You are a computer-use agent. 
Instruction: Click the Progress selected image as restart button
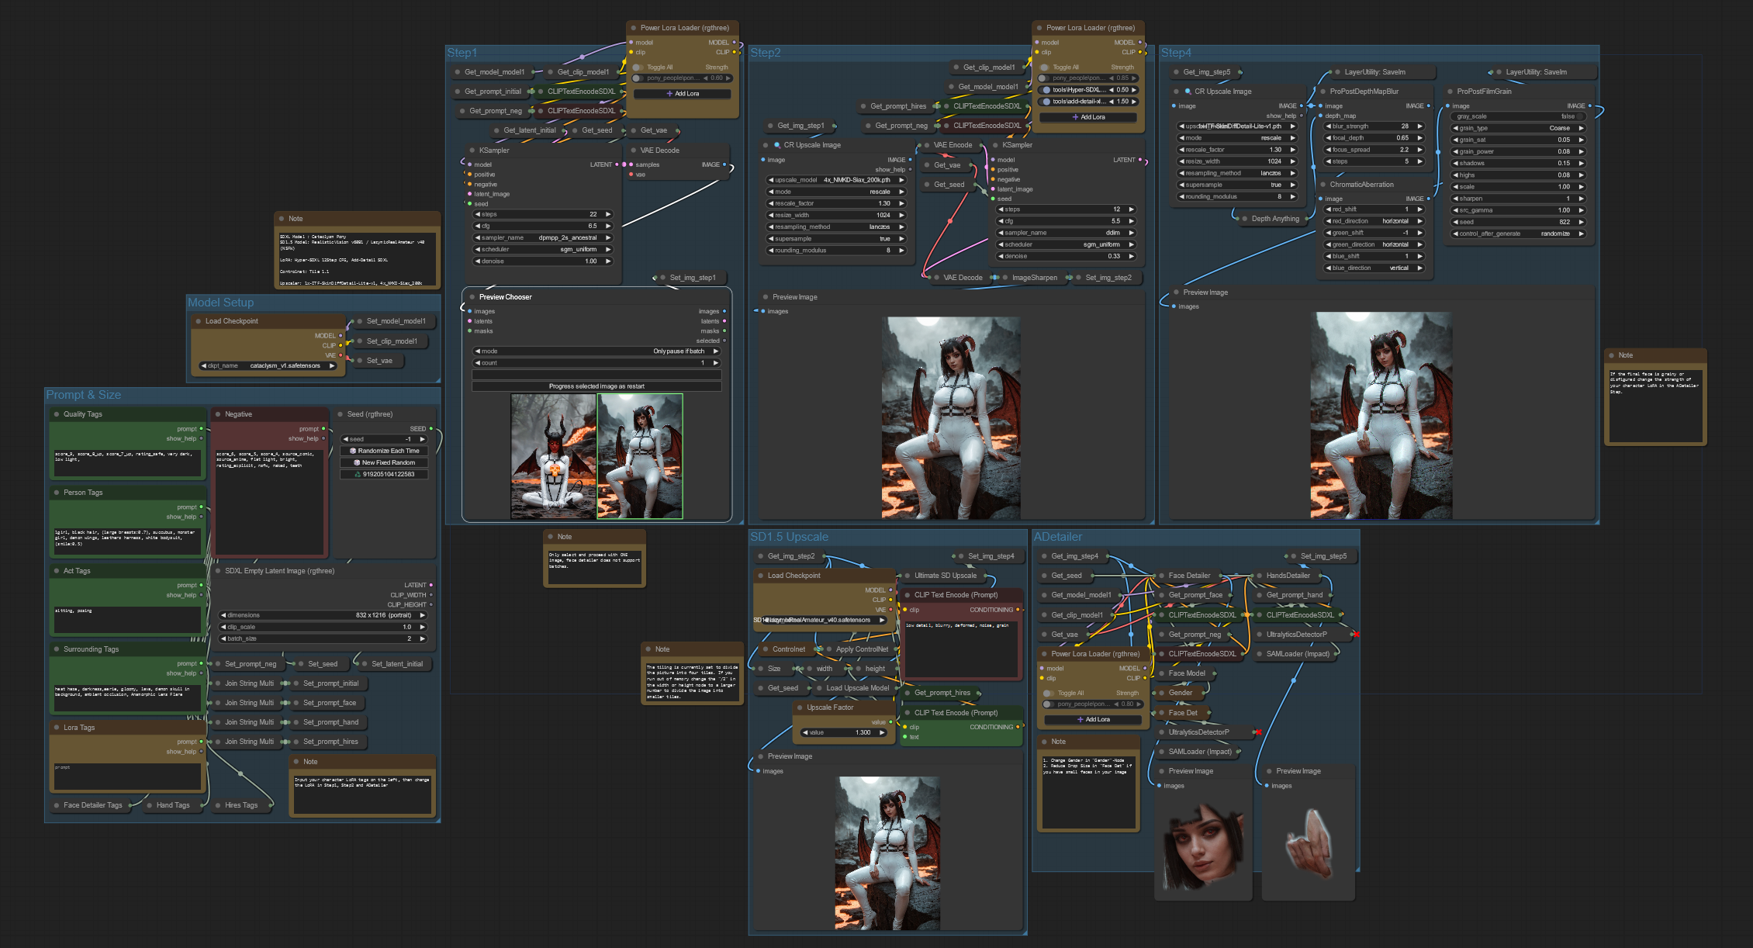[x=596, y=386]
